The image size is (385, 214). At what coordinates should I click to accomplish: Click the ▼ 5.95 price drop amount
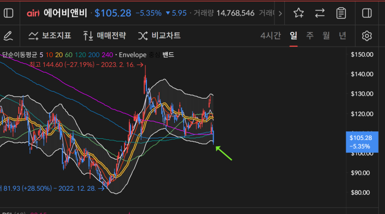point(176,13)
